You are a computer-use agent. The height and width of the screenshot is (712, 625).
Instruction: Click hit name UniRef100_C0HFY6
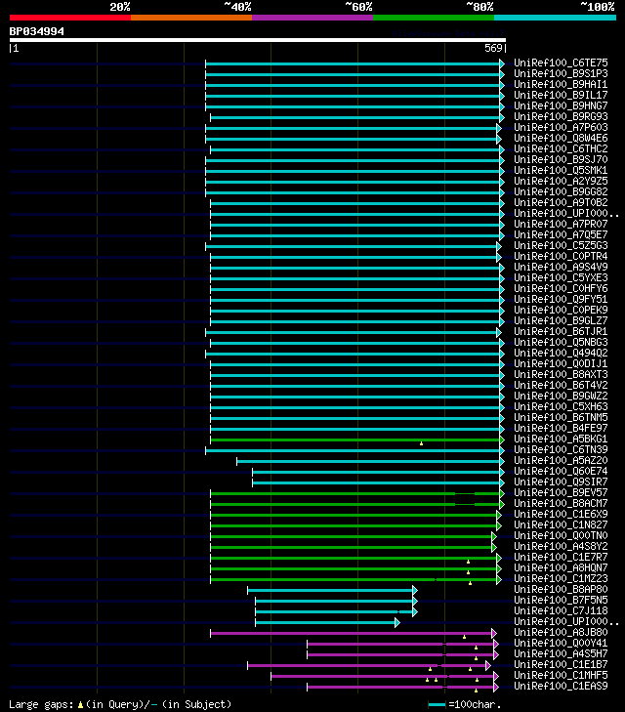point(561,288)
